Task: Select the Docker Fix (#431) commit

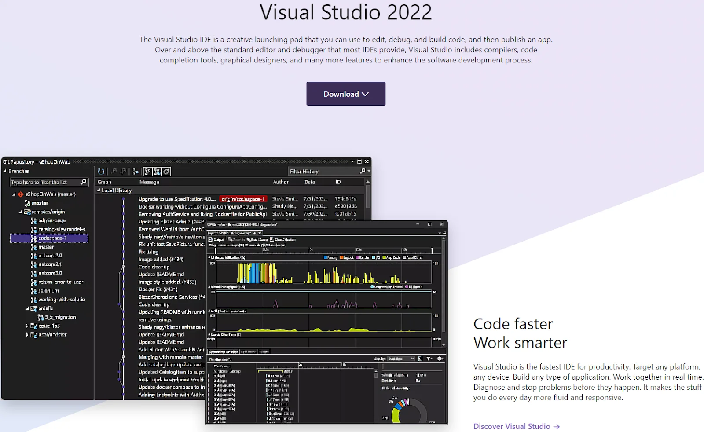Action: click(158, 289)
